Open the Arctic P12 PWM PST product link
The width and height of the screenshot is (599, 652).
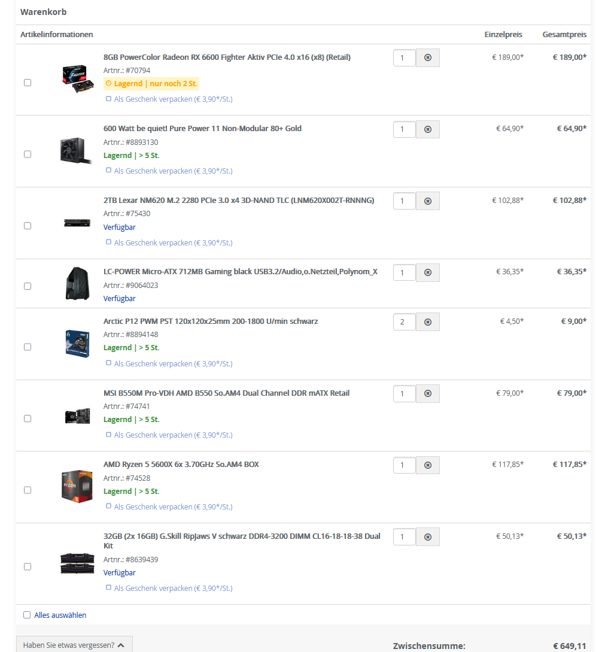point(211,322)
